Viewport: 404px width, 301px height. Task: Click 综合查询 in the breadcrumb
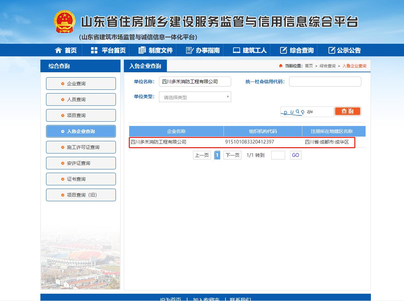(327, 66)
